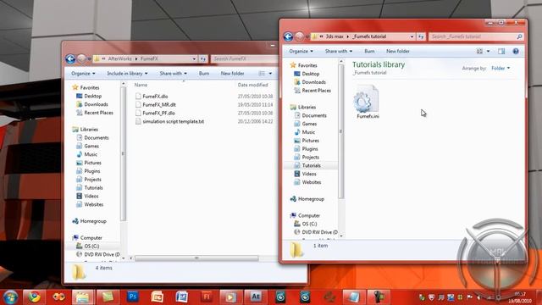Change view icon in the tutorial window
542x305 pixels.
tap(479, 51)
